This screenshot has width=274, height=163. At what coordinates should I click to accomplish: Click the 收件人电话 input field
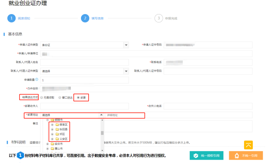[208, 106]
